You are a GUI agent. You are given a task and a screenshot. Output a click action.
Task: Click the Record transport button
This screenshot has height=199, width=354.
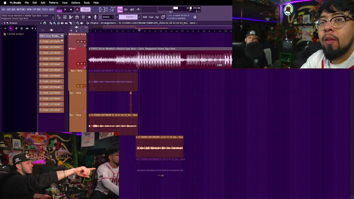pos(77,9)
